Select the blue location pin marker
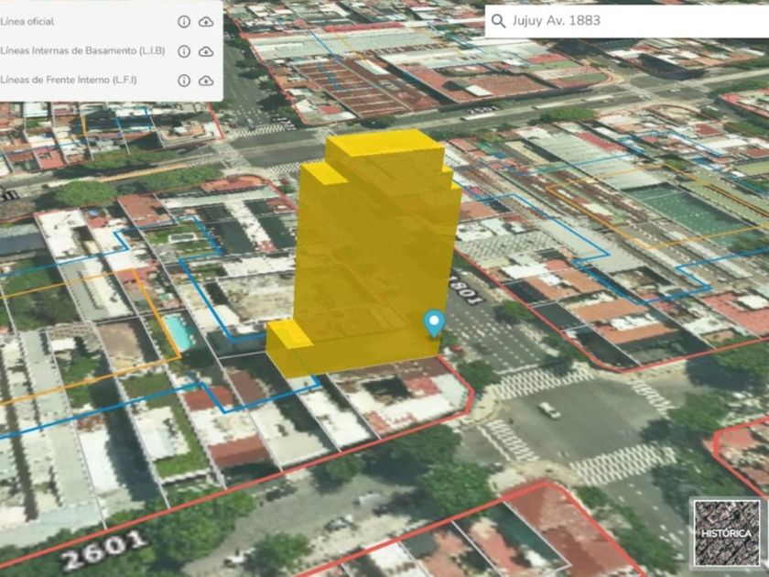Viewport: 769px width, 577px height. (x=433, y=322)
